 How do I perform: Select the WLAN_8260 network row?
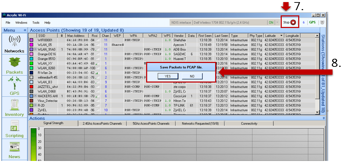click(172, 68)
